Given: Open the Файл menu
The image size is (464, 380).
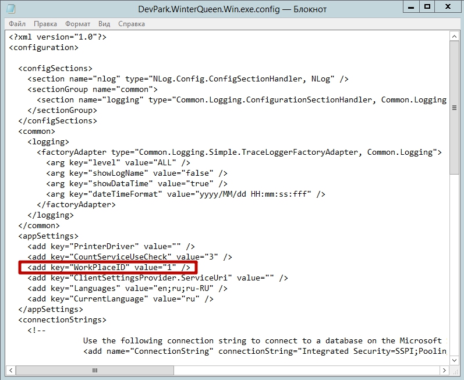Looking at the screenshot, I should click(x=17, y=24).
